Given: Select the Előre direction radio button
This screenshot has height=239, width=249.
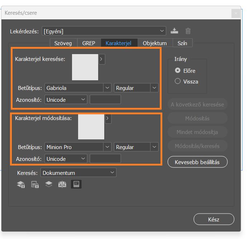Looking at the screenshot, I should pyautogui.click(x=178, y=70).
